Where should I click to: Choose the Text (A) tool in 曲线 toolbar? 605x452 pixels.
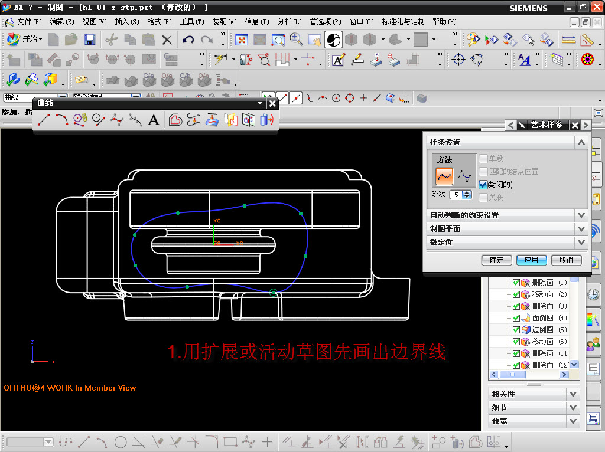(154, 120)
